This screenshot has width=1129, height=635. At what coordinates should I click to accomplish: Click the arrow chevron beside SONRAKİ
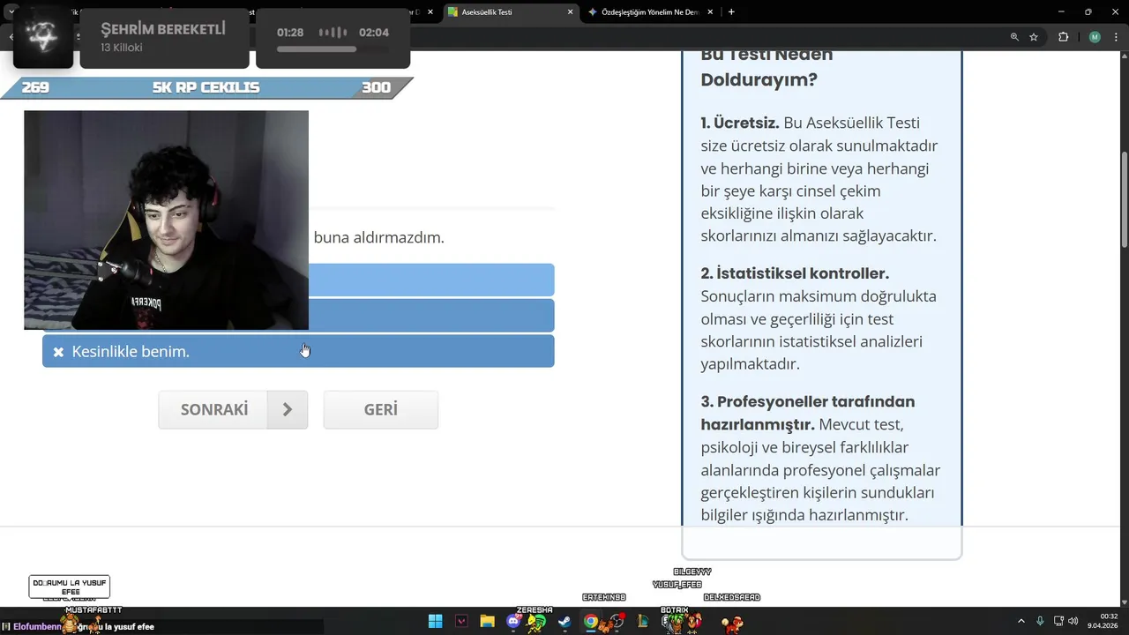pyautogui.click(x=288, y=410)
